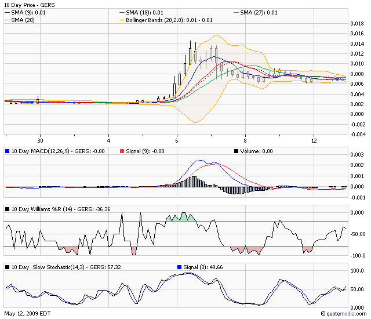Click the 100.0 stochastic axis value
The image size is (371, 319).
point(357,271)
